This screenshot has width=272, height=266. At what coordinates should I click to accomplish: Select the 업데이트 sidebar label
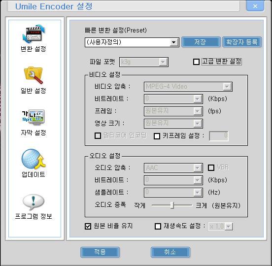tap(34, 174)
